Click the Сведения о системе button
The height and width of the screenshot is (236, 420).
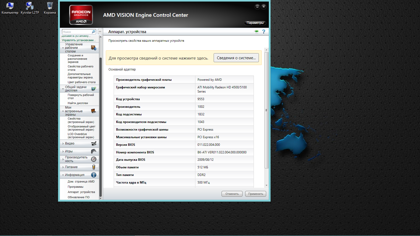pyautogui.click(x=236, y=58)
